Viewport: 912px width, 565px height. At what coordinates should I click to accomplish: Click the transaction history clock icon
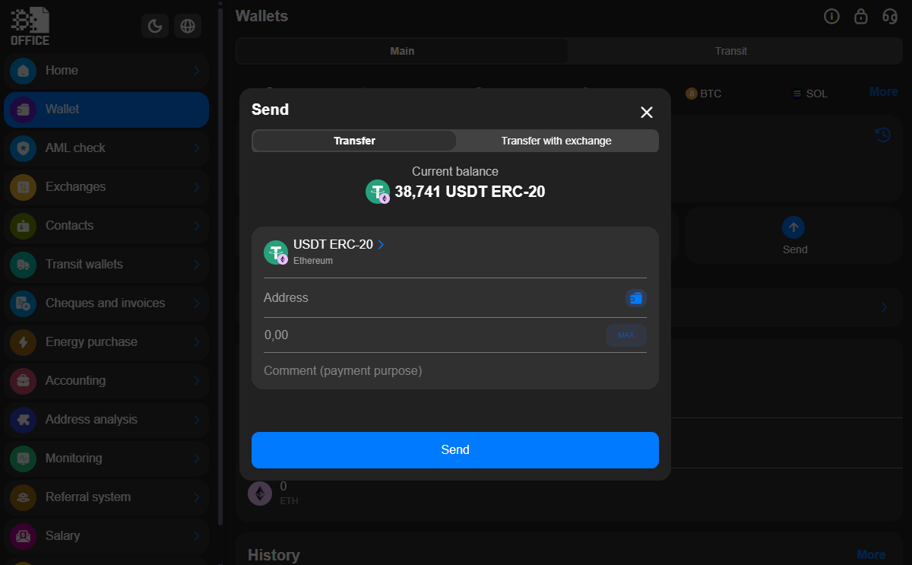pos(882,135)
